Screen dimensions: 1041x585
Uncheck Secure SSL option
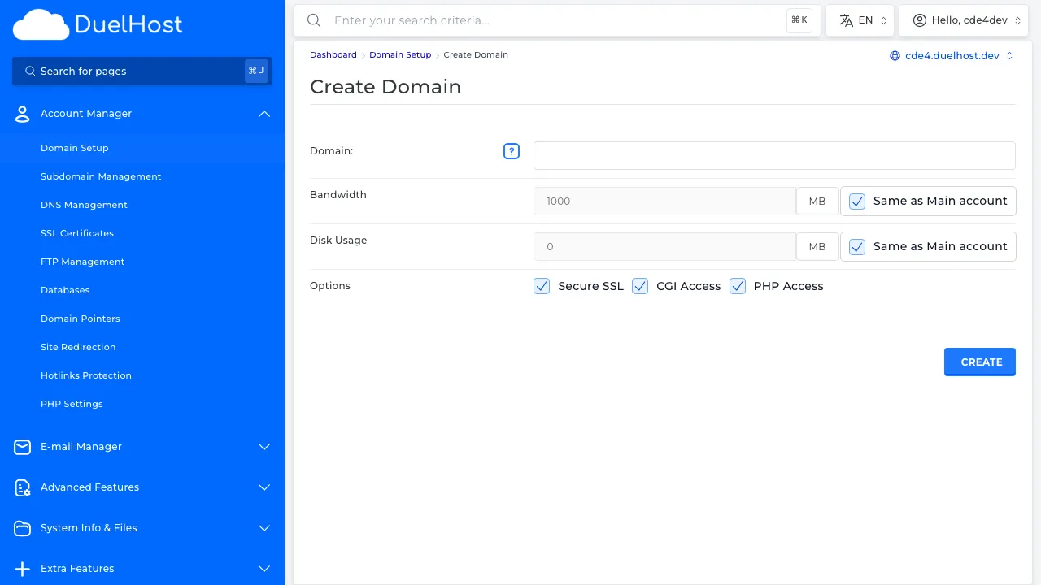(x=542, y=286)
